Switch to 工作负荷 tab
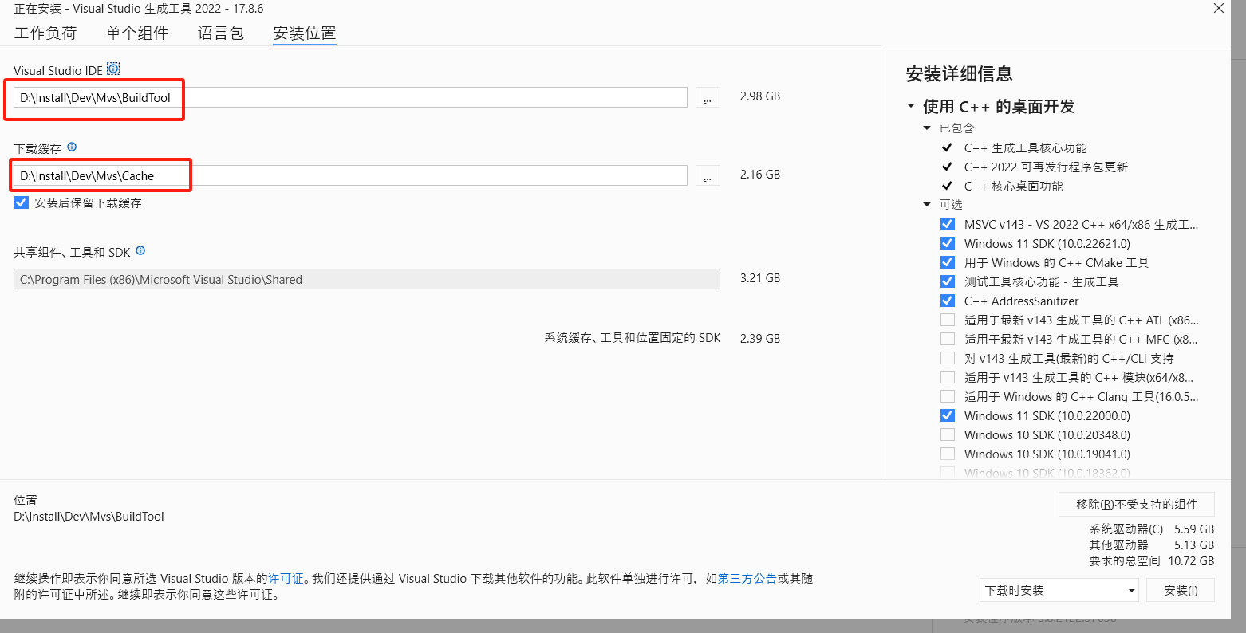This screenshot has height=633, width=1246. (45, 33)
